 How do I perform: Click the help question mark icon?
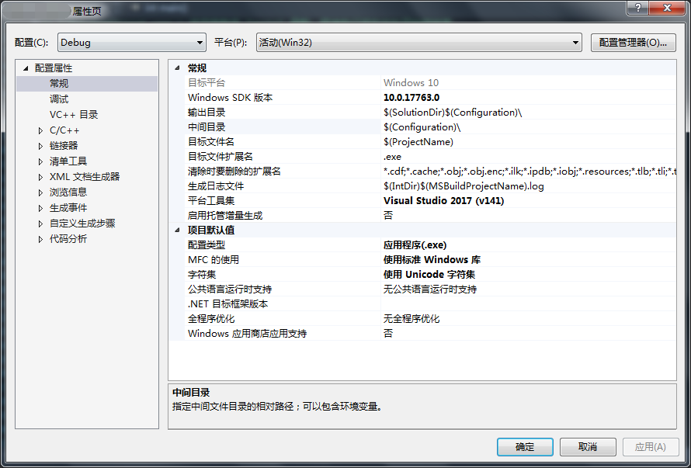[637, 9]
